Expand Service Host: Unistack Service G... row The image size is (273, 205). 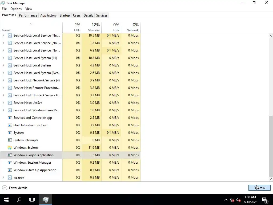point(3,95)
